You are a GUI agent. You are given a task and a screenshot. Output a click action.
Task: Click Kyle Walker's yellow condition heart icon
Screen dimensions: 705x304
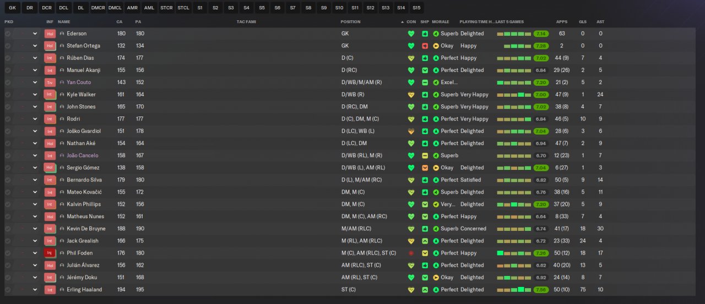tap(411, 95)
